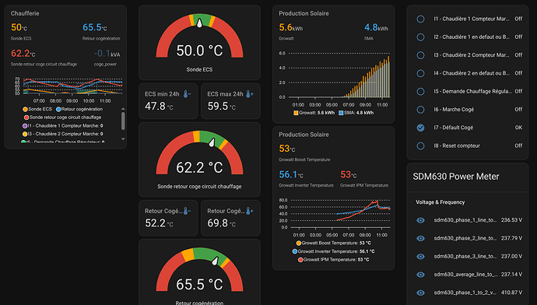Click the I6 Marche Cogé circle icon
The width and height of the screenshot is (537, 305).
[x=420, y=110]
